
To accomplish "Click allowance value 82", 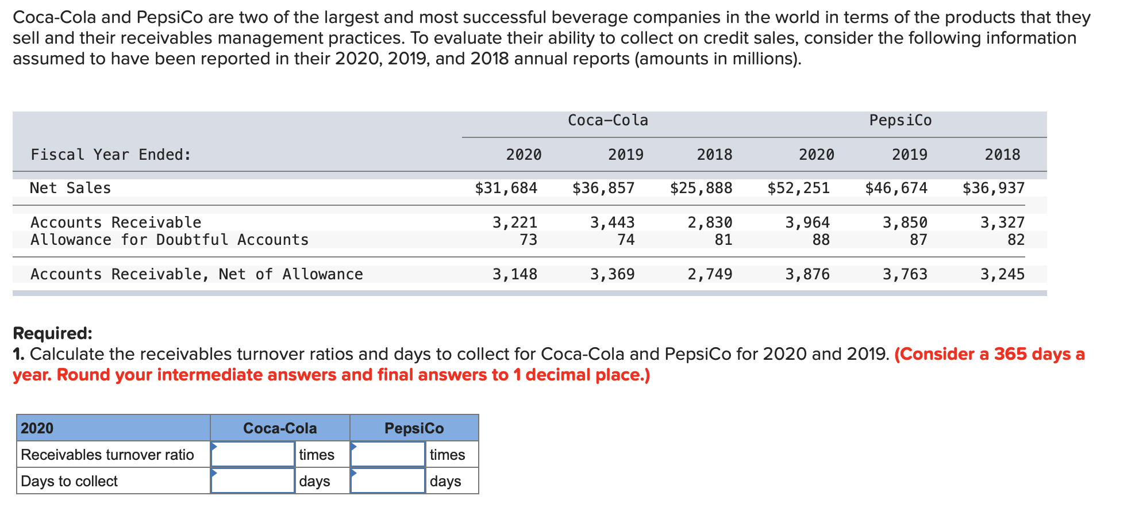I will [x=1017, y=240].
